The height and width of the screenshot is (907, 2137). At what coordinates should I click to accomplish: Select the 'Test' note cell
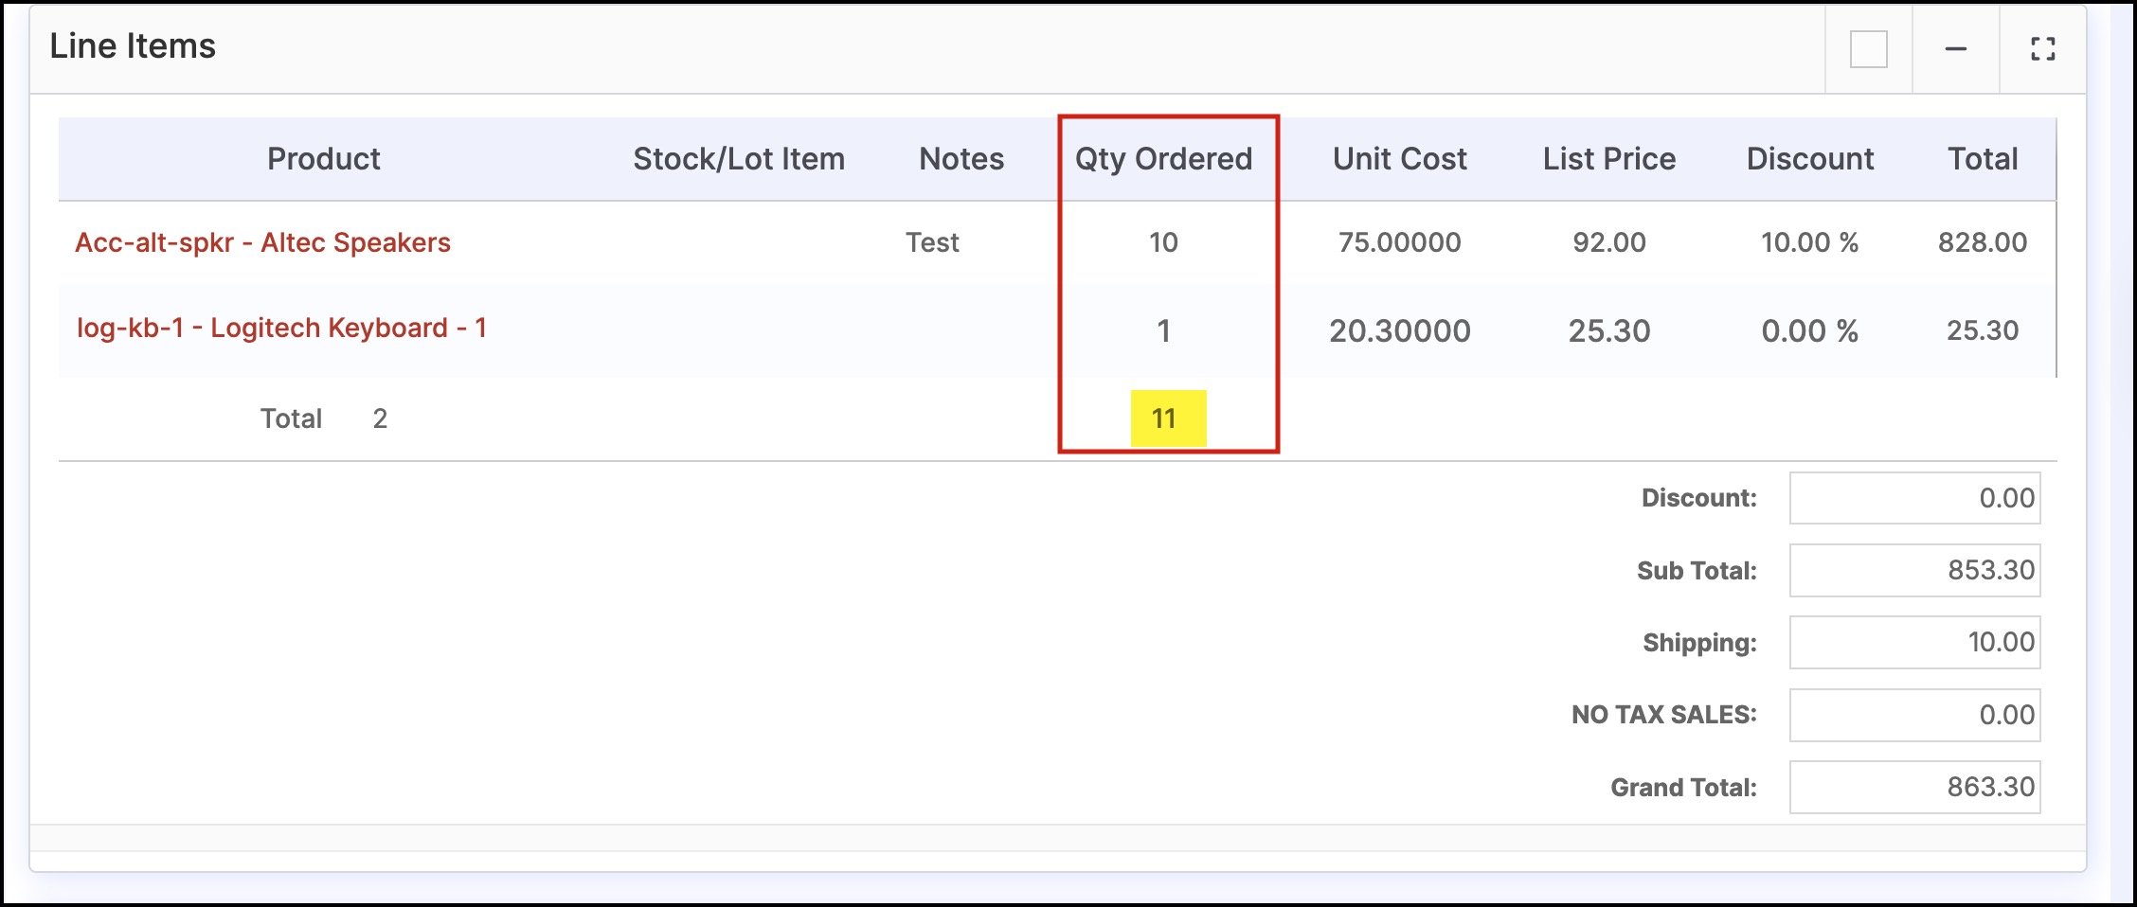pyautogui.click(x=932, y=242)
